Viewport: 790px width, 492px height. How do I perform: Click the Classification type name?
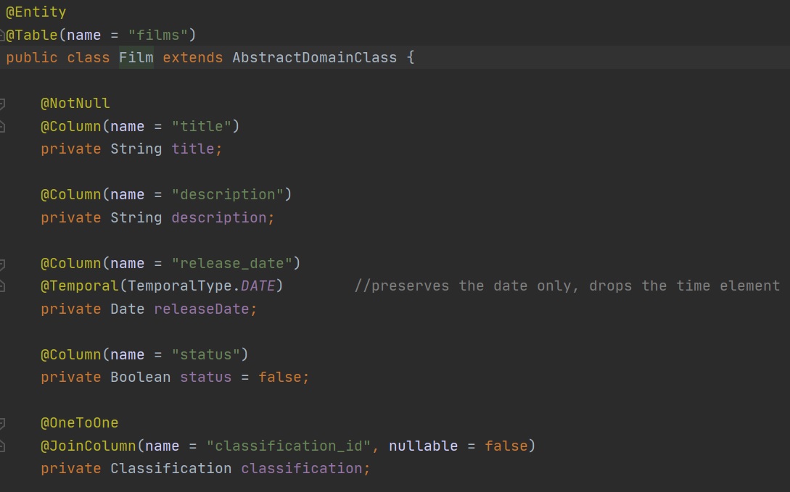[170, 468]
